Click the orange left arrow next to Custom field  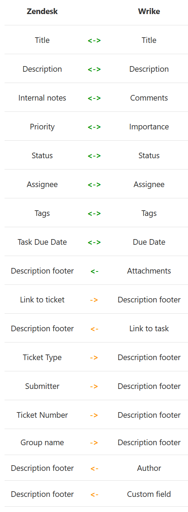pos(94,494)
